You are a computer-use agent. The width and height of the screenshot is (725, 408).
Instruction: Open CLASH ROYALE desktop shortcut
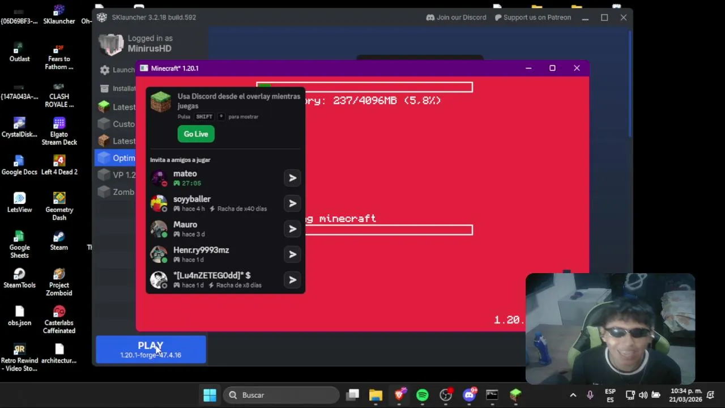coord(59,94)
